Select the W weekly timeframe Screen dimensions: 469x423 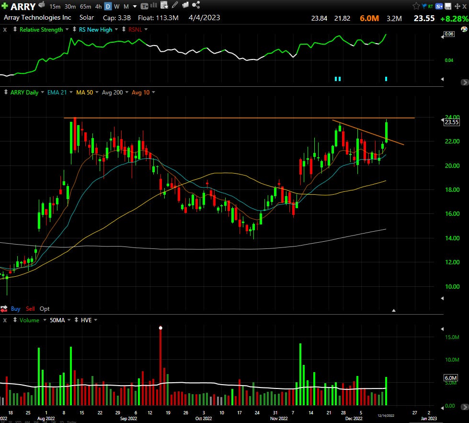pos(117,6)
